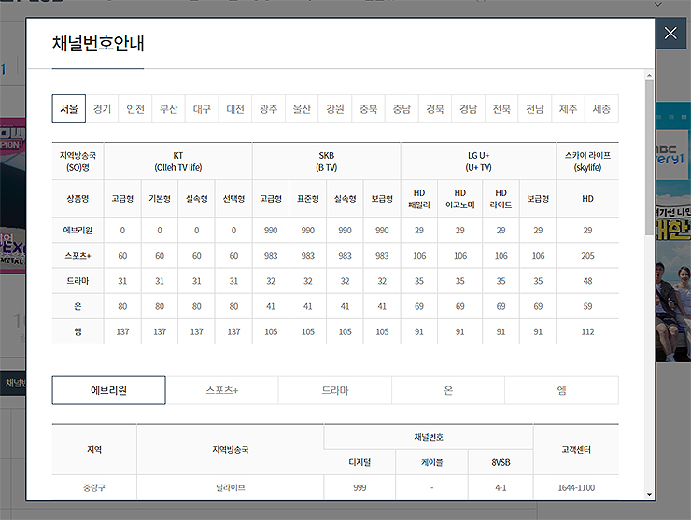Viewport: 691px width, 520px height.
Task: Click the HD 라이트 product header
Action: 501,199
